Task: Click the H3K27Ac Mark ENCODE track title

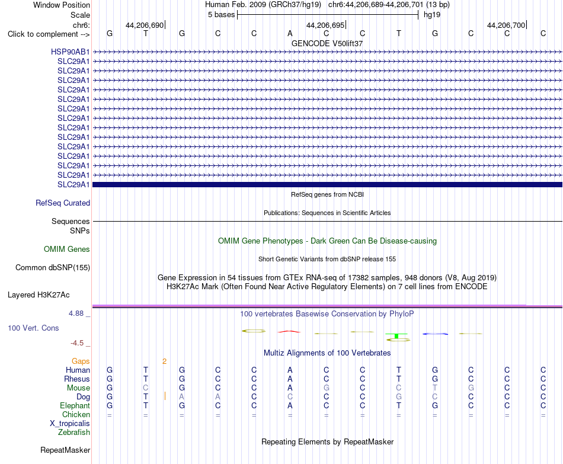Action: point(327,287)
